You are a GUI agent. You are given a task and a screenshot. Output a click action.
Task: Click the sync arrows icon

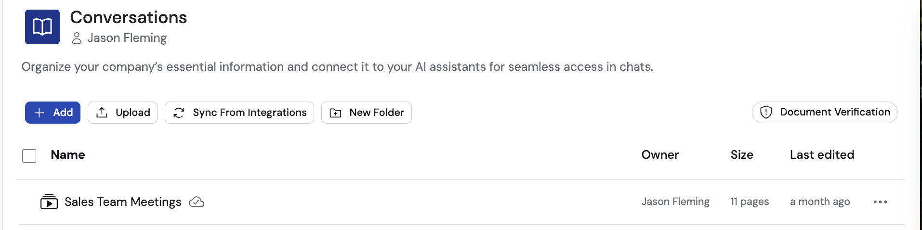[x=179, y=113]
